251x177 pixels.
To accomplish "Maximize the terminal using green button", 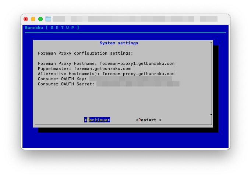I will tap(40, 19).
